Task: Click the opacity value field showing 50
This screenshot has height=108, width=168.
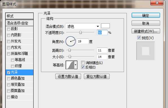Action: tap(102, 33)
